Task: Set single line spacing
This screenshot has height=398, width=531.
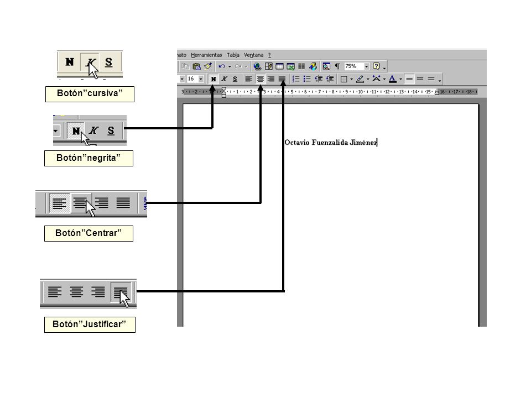Action: 409,79
